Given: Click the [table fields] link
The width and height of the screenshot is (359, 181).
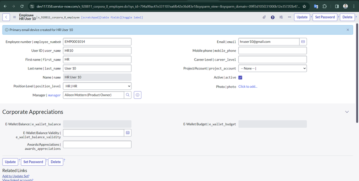Looking at the screenshot, I should [x=110, y=17].
